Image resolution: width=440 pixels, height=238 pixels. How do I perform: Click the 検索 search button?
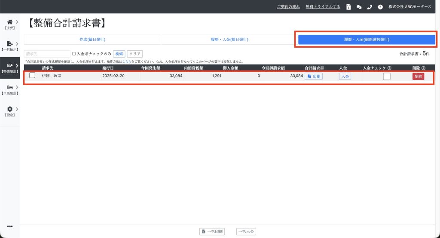(119, 54)
